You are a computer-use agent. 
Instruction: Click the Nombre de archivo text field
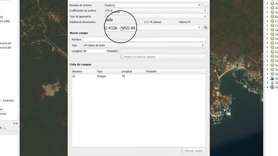pos(152,5)
